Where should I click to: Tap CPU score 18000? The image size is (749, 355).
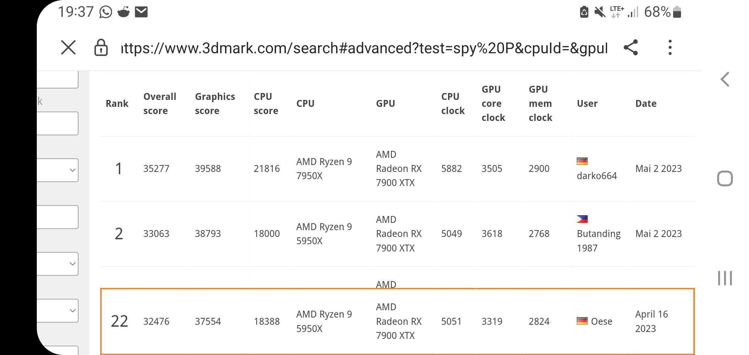(x=266, y=234)
